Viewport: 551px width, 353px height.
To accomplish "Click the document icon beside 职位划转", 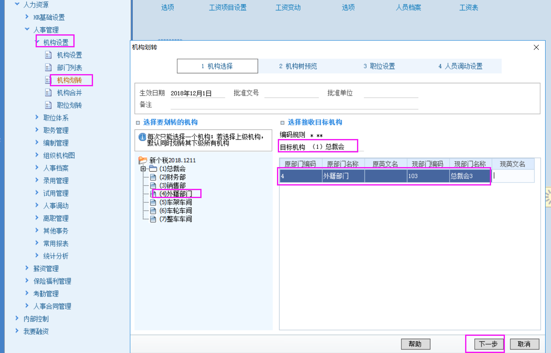I will point(48,105).
